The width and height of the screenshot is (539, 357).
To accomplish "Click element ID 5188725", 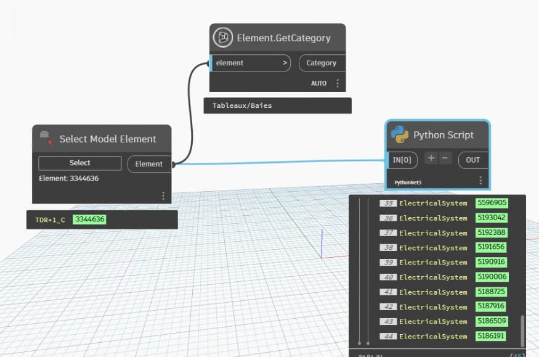I will (491, 292).
